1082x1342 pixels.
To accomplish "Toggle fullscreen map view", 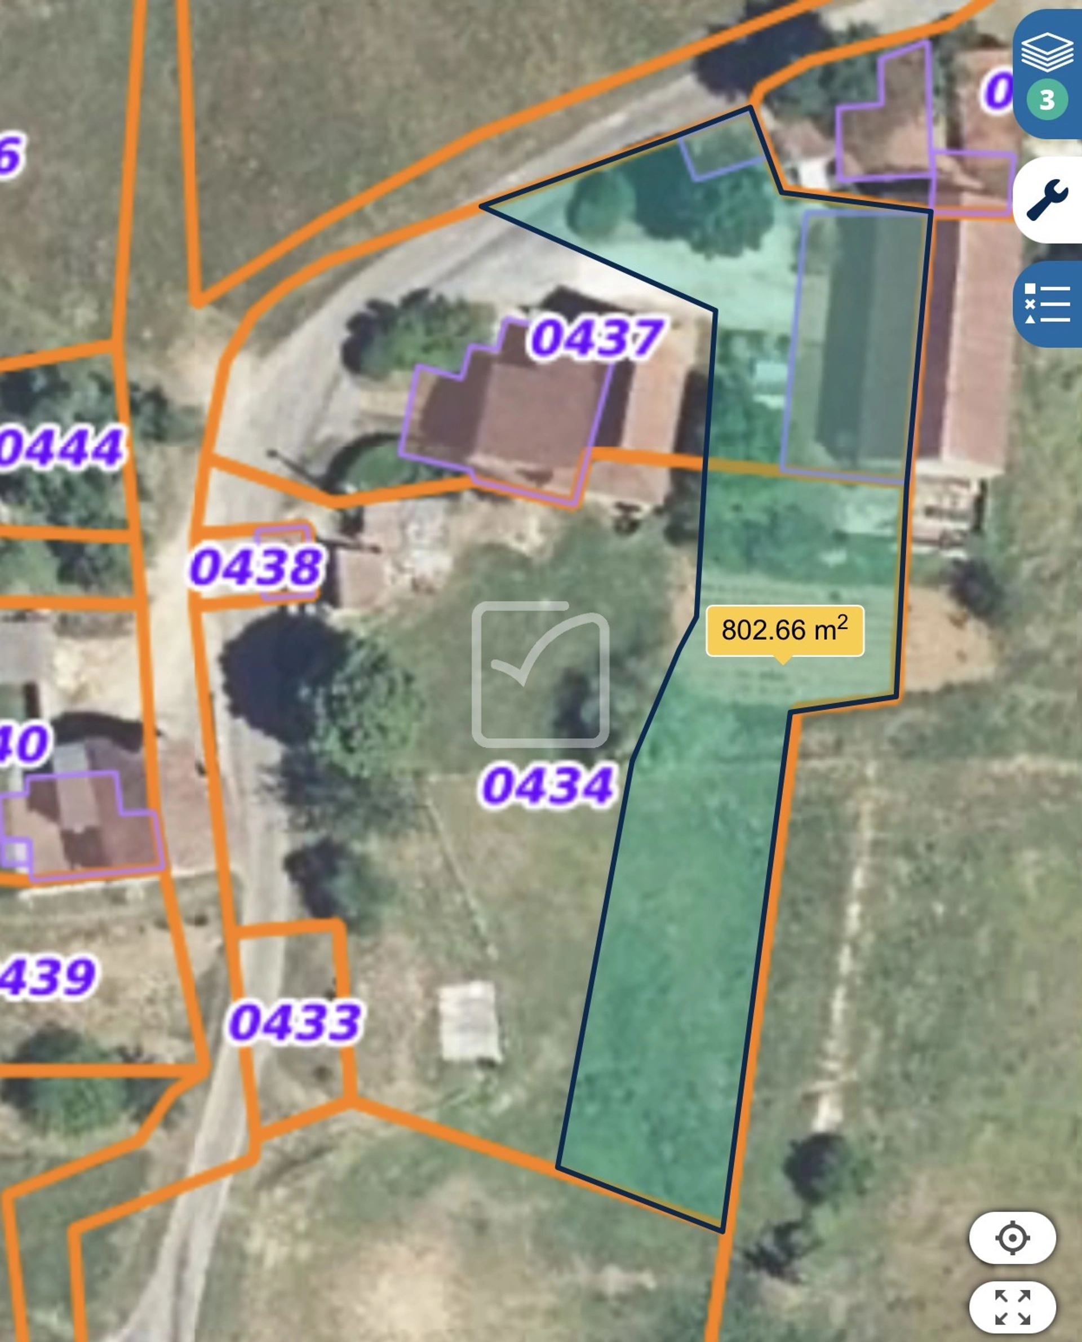I will point(1012,1307).
